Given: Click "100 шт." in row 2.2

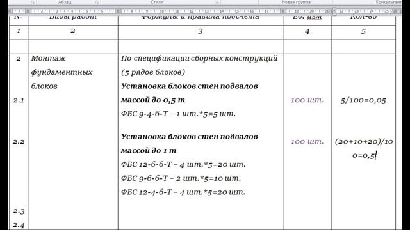Looking at the screenshot, I should point(307,141).
